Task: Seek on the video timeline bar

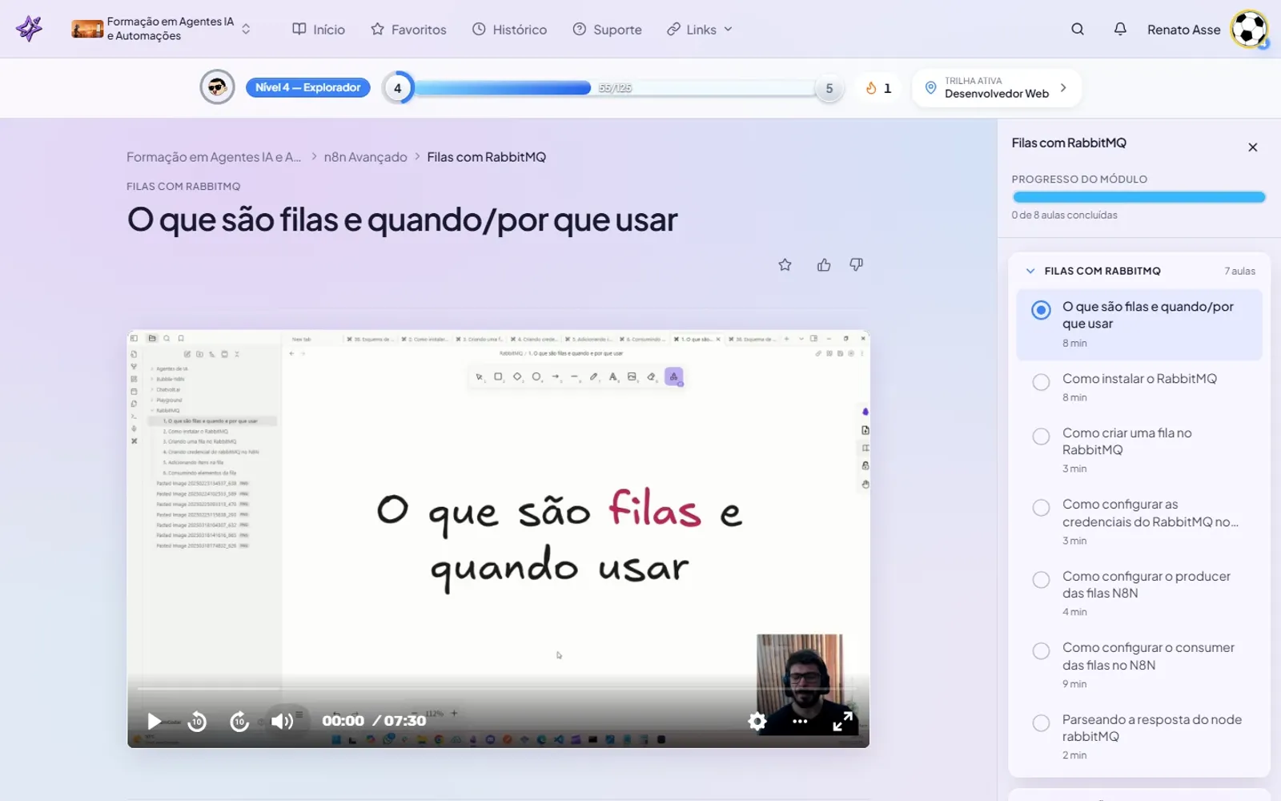Action: click(496, 689)
